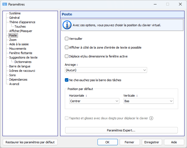187x148 pixels.
Task: Open the Verticale position dropdown
Action: pyautogui.click(x=148, y=101)
